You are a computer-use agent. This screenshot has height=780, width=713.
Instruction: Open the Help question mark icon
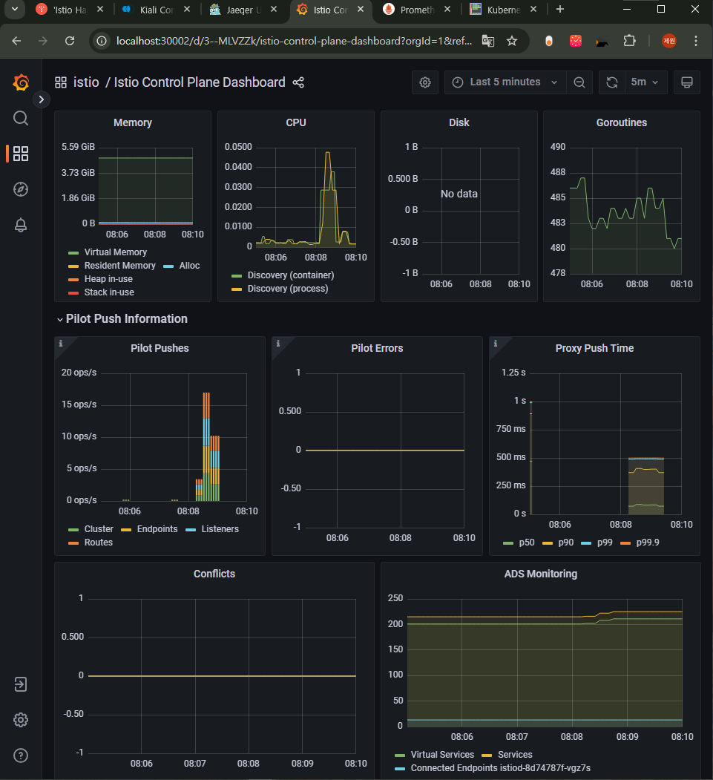[x=20, y=756]
